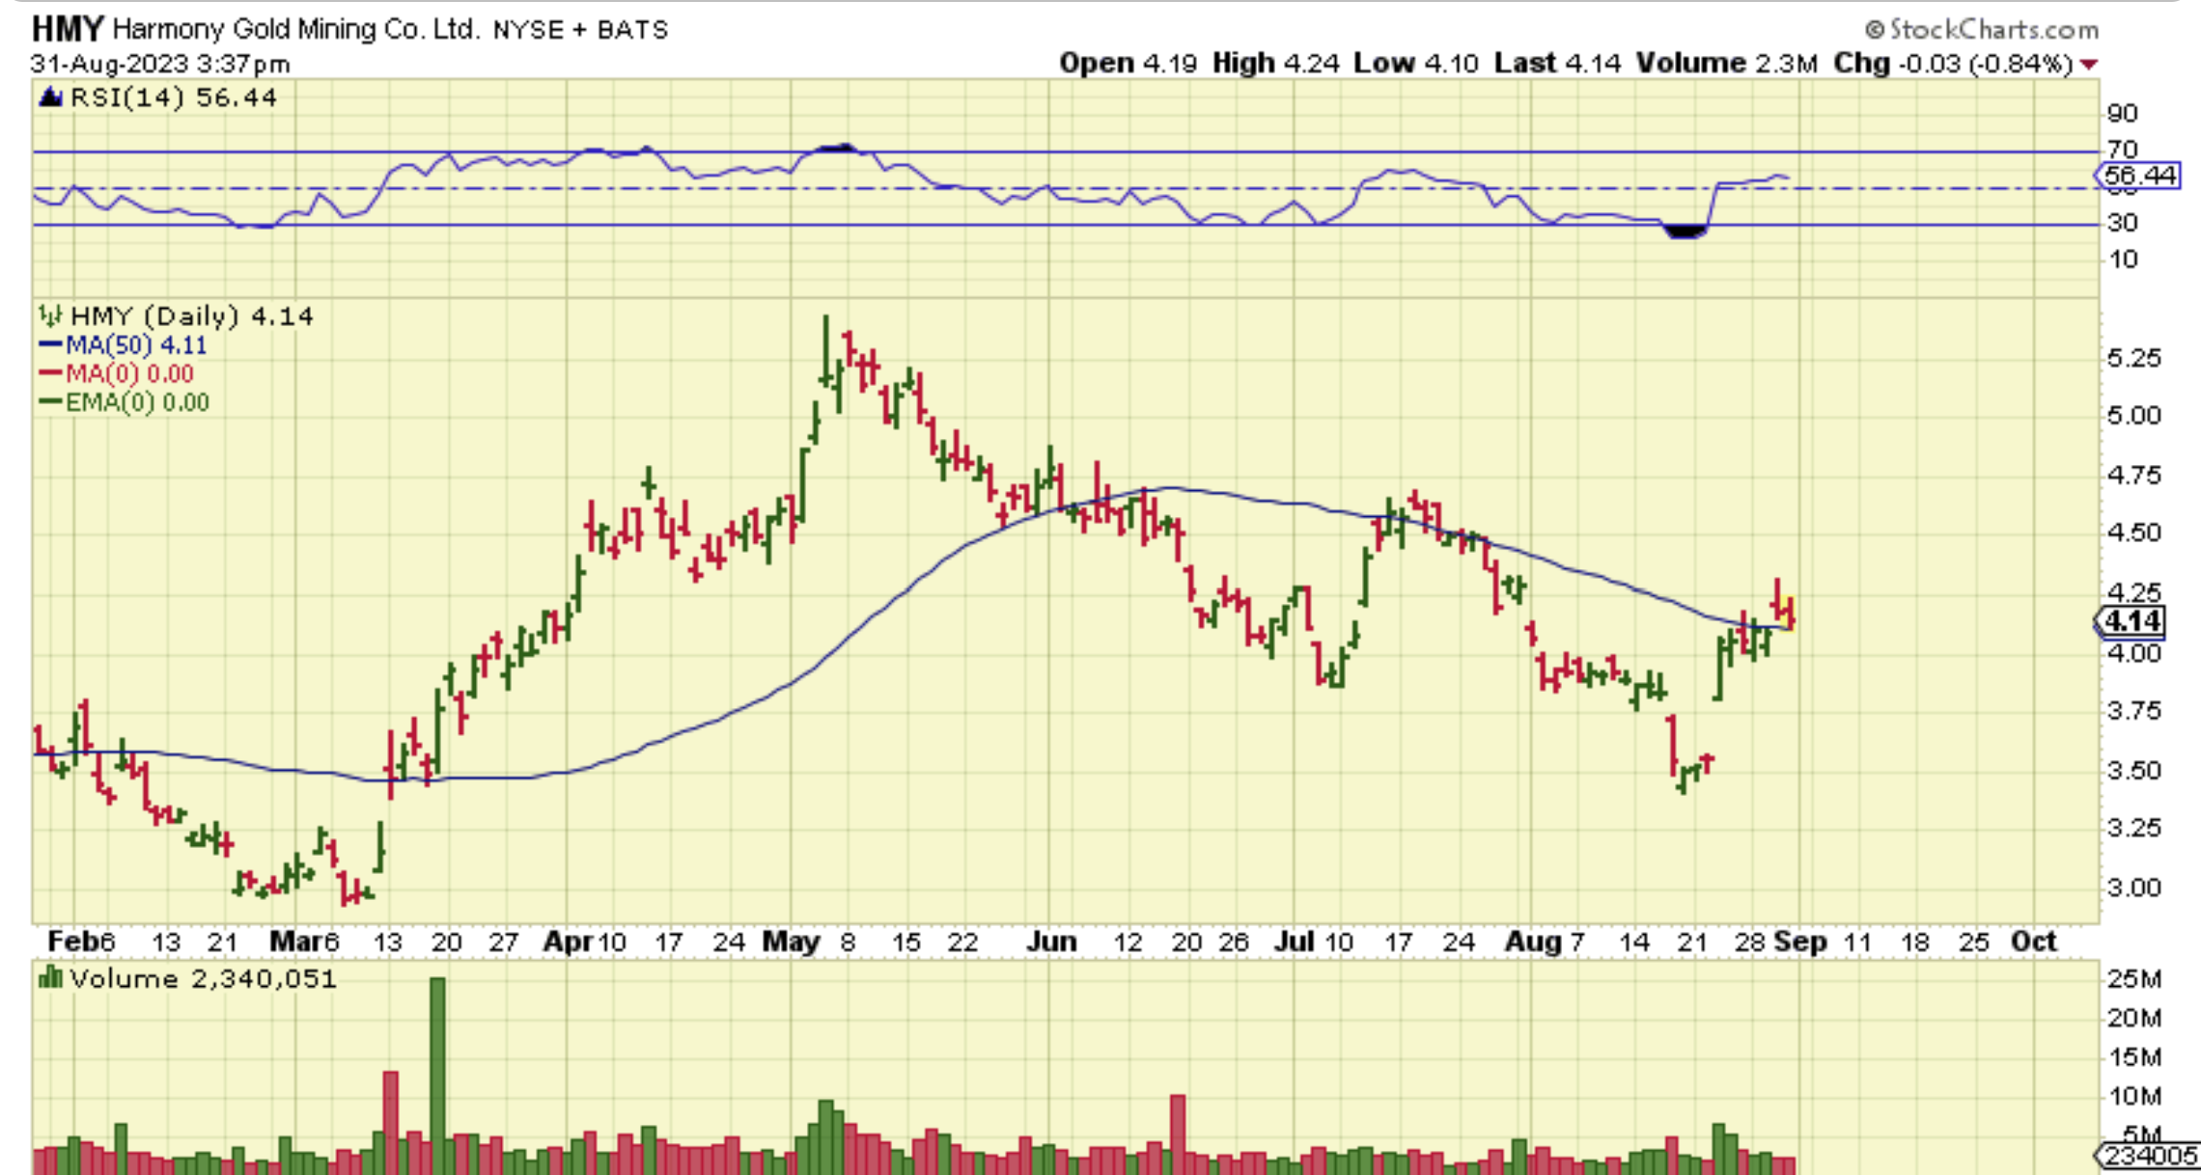Click the 4.14 last price tag
The image size is (2201, 1175).
tap(2131, 621)
